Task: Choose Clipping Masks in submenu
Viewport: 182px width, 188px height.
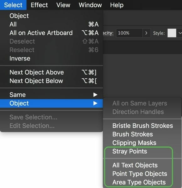Action: coord(142,143)
